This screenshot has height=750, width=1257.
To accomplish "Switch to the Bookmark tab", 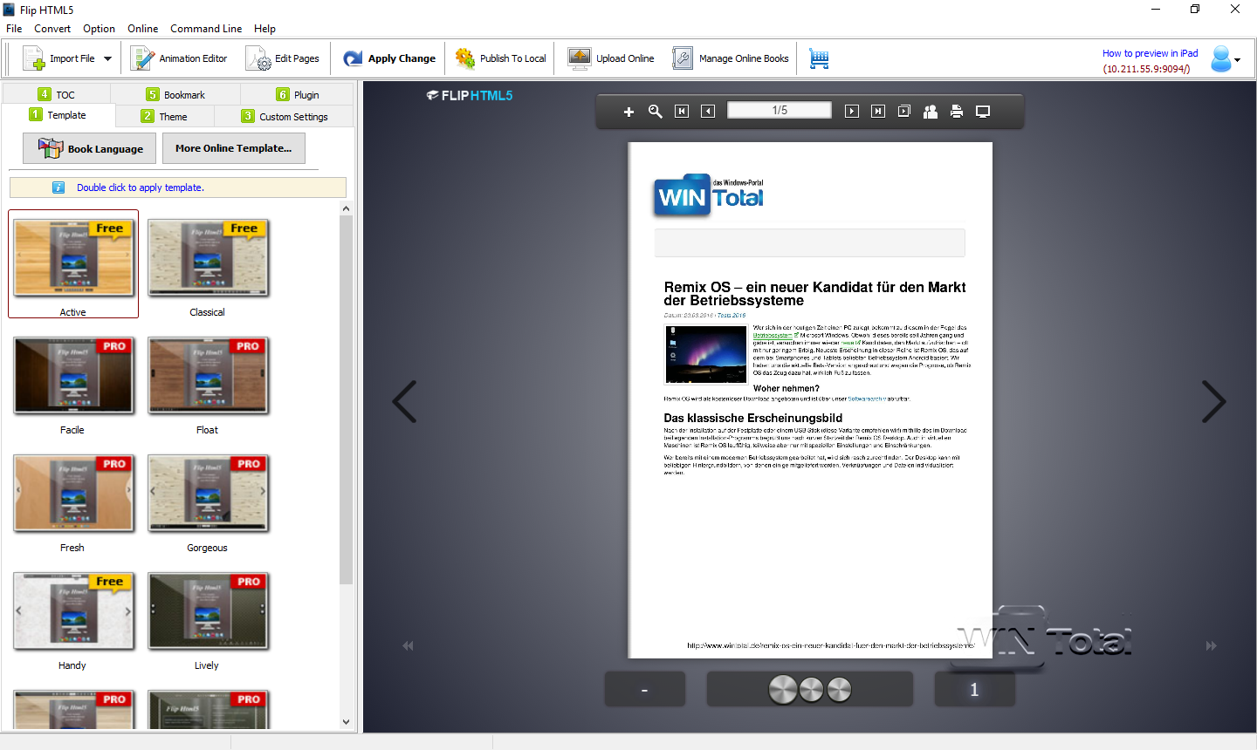I will point(175,94).
